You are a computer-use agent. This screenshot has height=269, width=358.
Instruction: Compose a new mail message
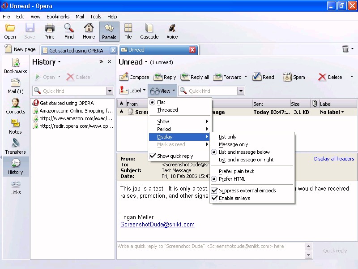134,77
